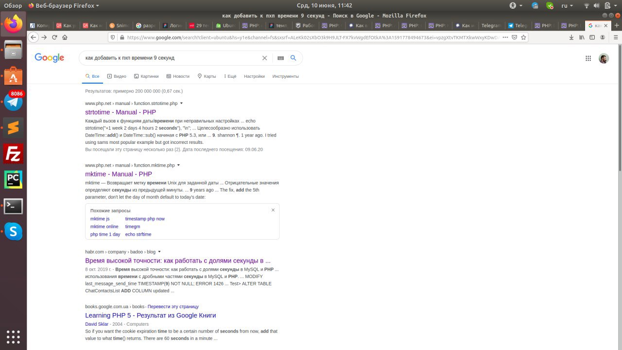Select related query 'timestamp php now'
The height and width of the screenshot is (350, 622).
pos(145,219)
